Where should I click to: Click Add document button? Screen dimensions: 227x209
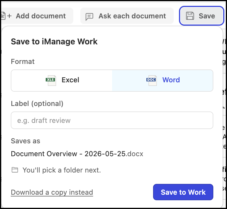[37, 16]
